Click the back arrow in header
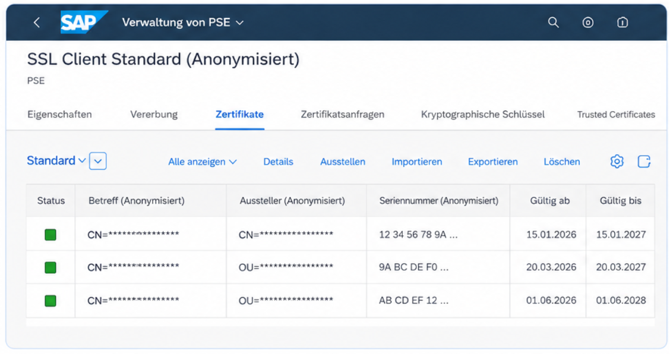Image resolution: width=670 pixels, height=354 pixels. tap(37, 22)
